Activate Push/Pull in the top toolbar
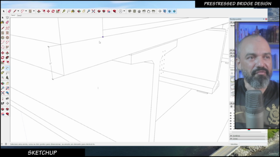 [39, 11]
